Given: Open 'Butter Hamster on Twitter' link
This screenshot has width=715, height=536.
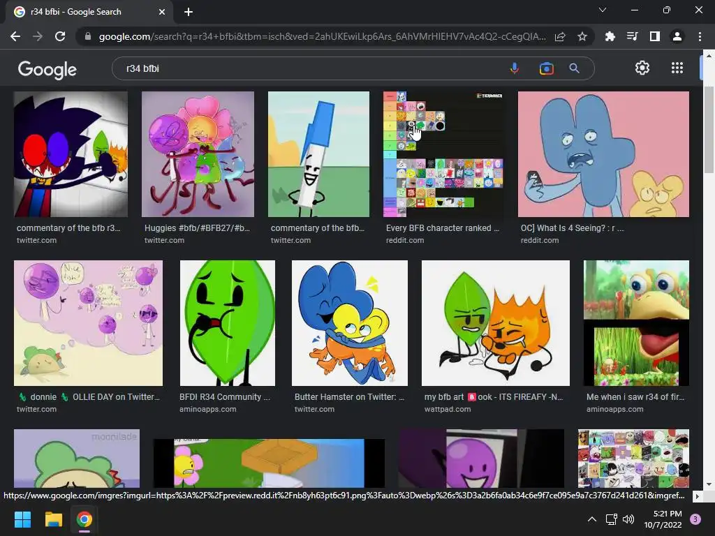Looking at the screenshot, I should 349,397.
